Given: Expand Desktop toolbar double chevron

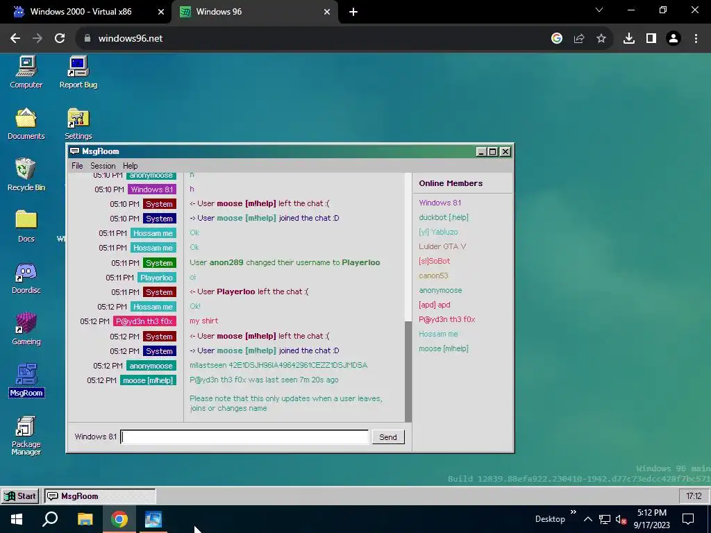Looking at the screenshot, I should pyautogui.click(x=573, y=512).
